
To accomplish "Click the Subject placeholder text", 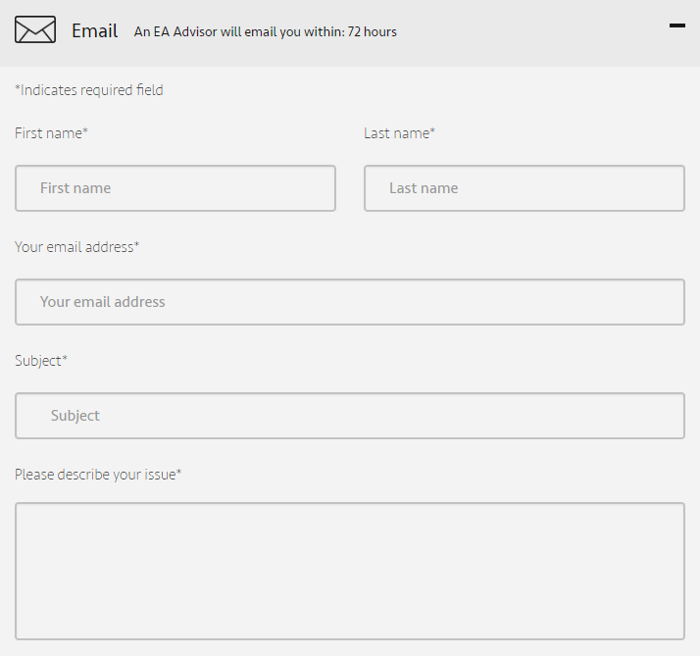I will (75, 416).
